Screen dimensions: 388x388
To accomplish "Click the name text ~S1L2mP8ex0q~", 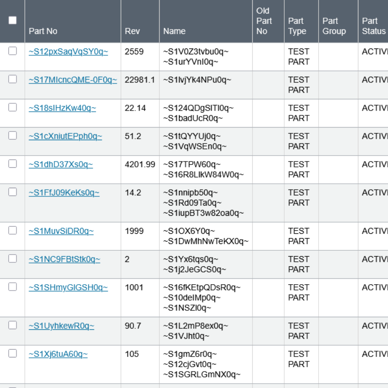I will pos(195,326).
